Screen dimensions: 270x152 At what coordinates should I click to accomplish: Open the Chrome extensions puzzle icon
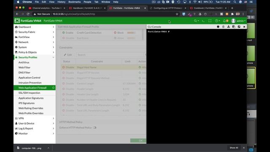[x=232, y=14]
